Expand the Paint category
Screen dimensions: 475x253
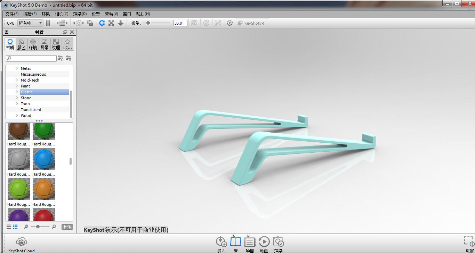[x=17, y=86]
